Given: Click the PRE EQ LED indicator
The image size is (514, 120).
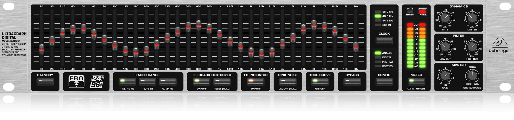Looking at the screenshot, I should [378, 62].
